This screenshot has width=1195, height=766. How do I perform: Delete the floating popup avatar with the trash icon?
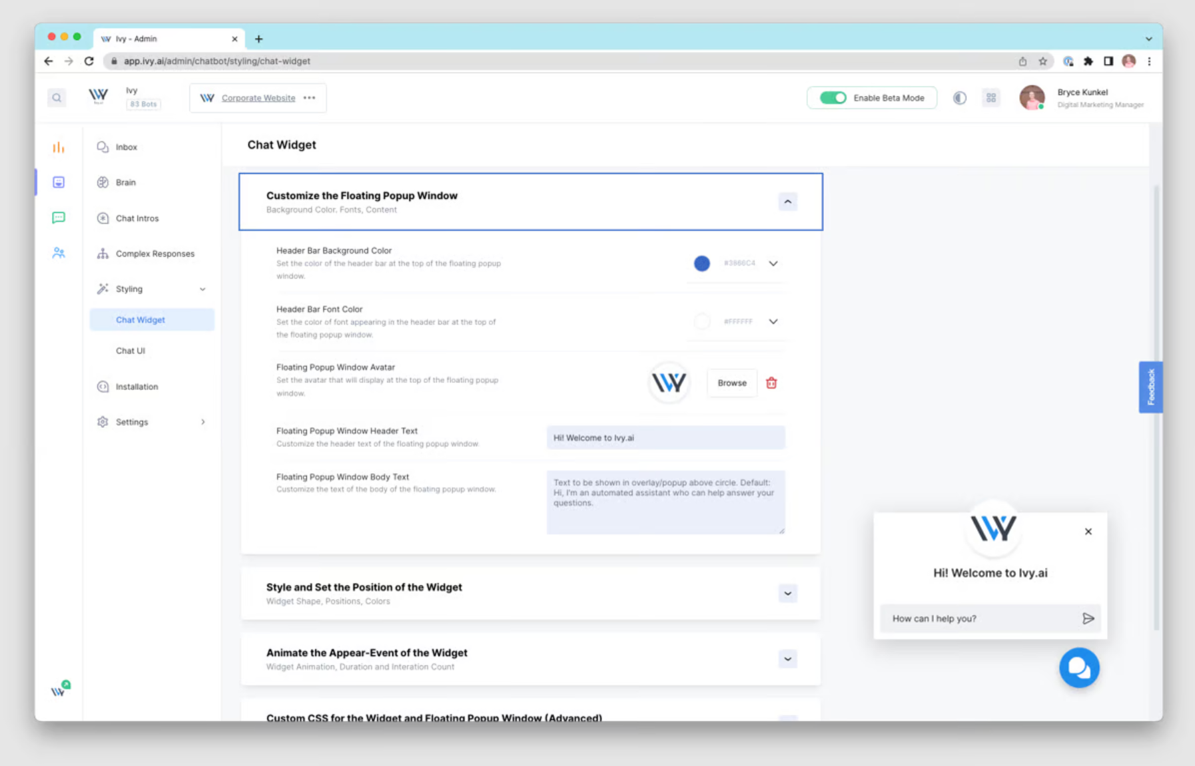coord(771,383)
